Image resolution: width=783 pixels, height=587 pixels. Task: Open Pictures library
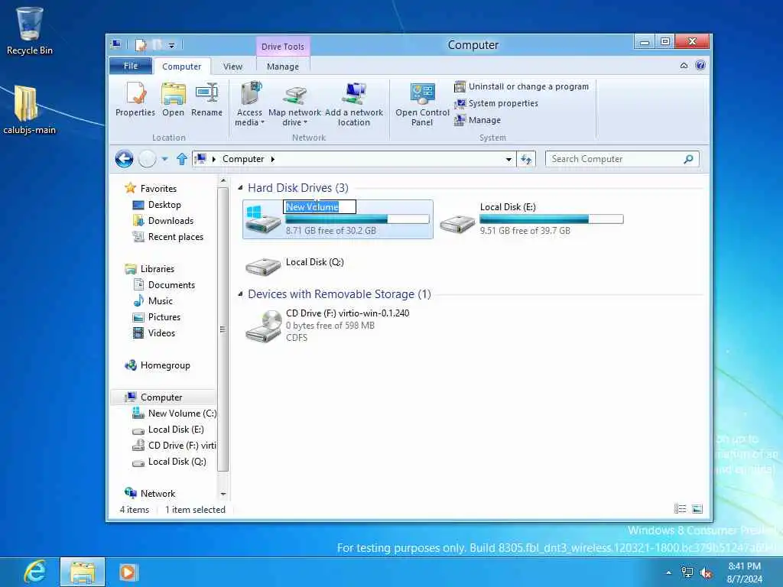click(164, 317)
